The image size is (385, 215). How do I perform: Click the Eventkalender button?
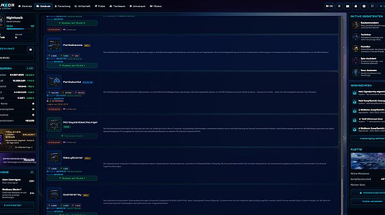click(13, 205)
